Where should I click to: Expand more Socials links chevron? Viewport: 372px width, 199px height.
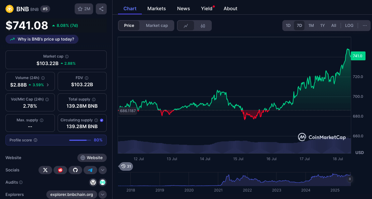(x=103, y=170)
